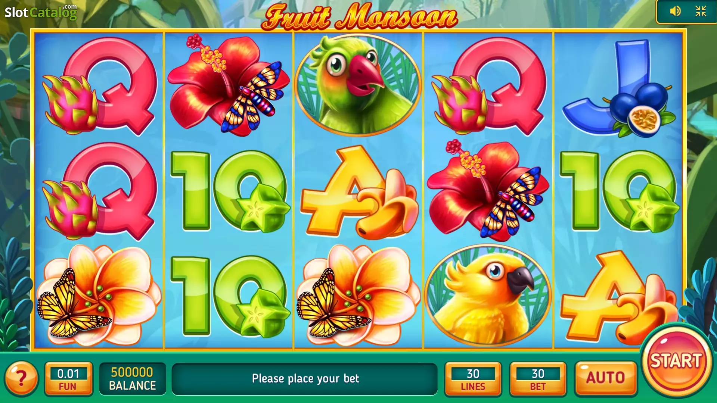Change the 0.01 FUN coin value

click(x=68, y=379)
